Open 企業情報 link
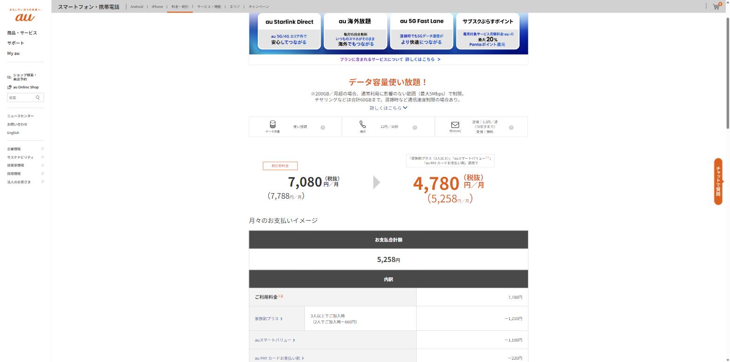The width and height of the screenshot is (730, 362). coord(14,149)
